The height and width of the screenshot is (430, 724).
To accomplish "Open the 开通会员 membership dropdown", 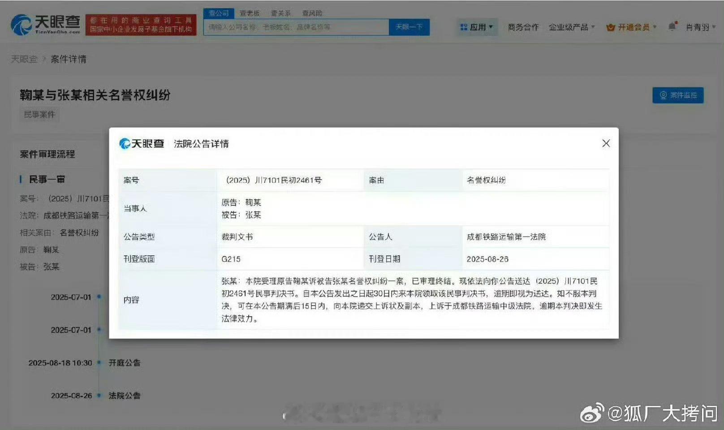I will pyautogui.click(x=631, y=27).
